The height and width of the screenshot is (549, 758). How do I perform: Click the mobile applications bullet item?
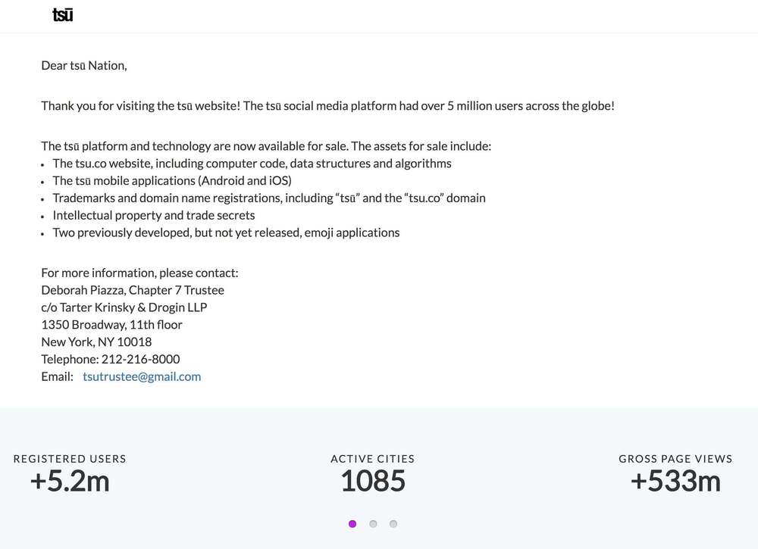coord(172,181)
